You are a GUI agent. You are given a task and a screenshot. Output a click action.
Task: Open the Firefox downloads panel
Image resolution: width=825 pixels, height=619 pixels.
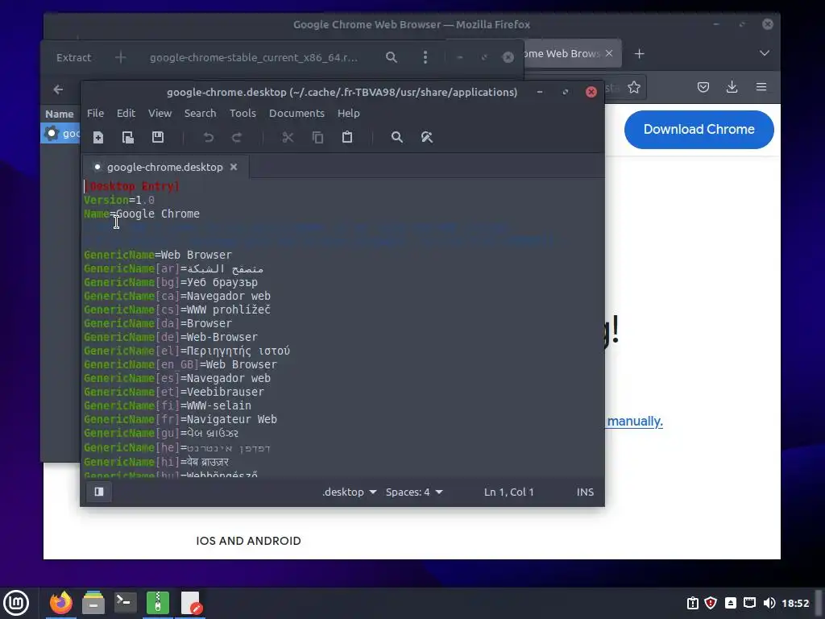(x=732, y=87)
